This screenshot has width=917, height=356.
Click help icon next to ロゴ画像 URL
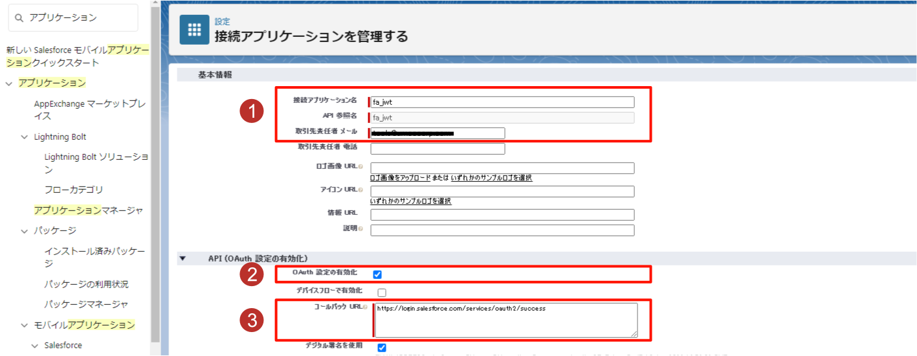coord(360,167)
